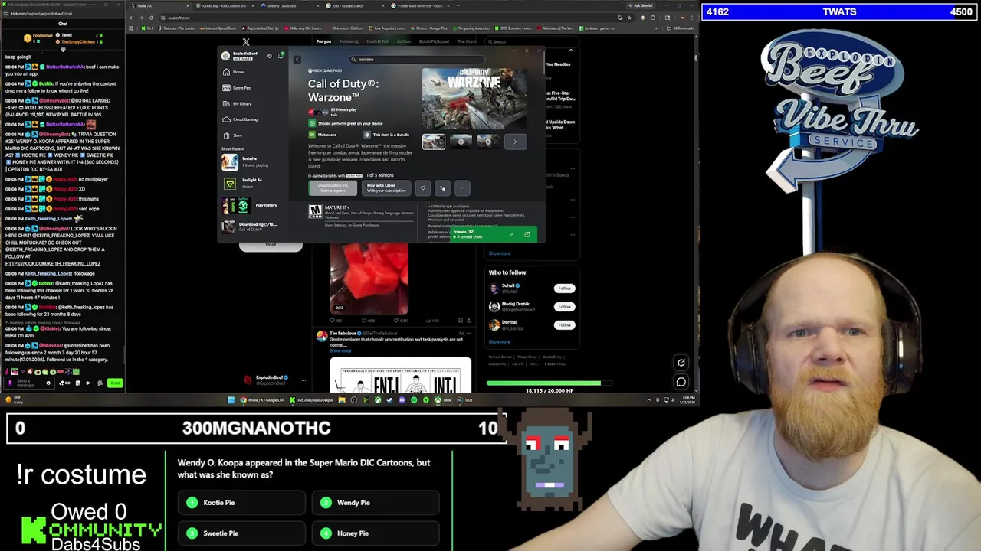Open ExplodinBeef Xbox profile avatar
The height and width of the screenshot is (551, 981).
pyautogui.click(x=225, y=56)
